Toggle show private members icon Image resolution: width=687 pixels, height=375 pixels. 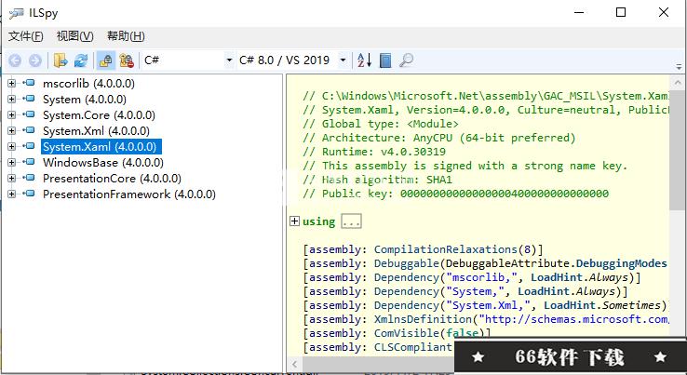105,60
